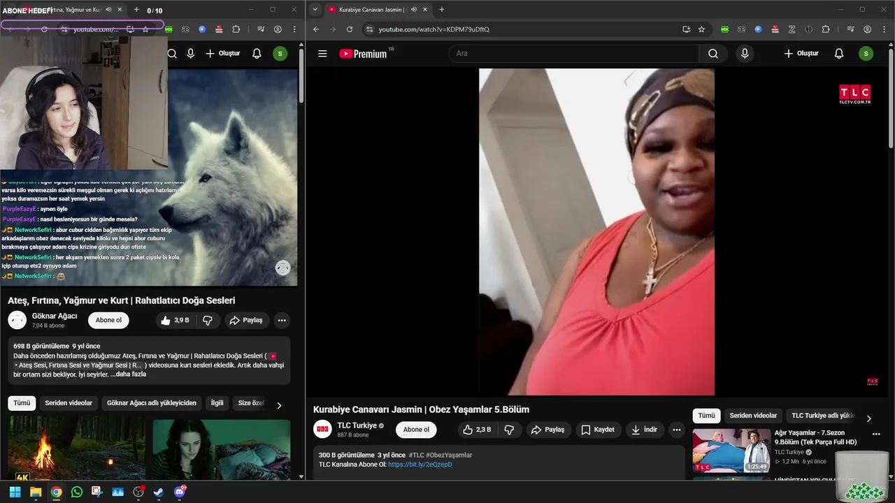Subscribe to Göknar Ağacı with Abone ol
Image resolution: width=895 pixels, height=503 pixels.
coord(108,321)
